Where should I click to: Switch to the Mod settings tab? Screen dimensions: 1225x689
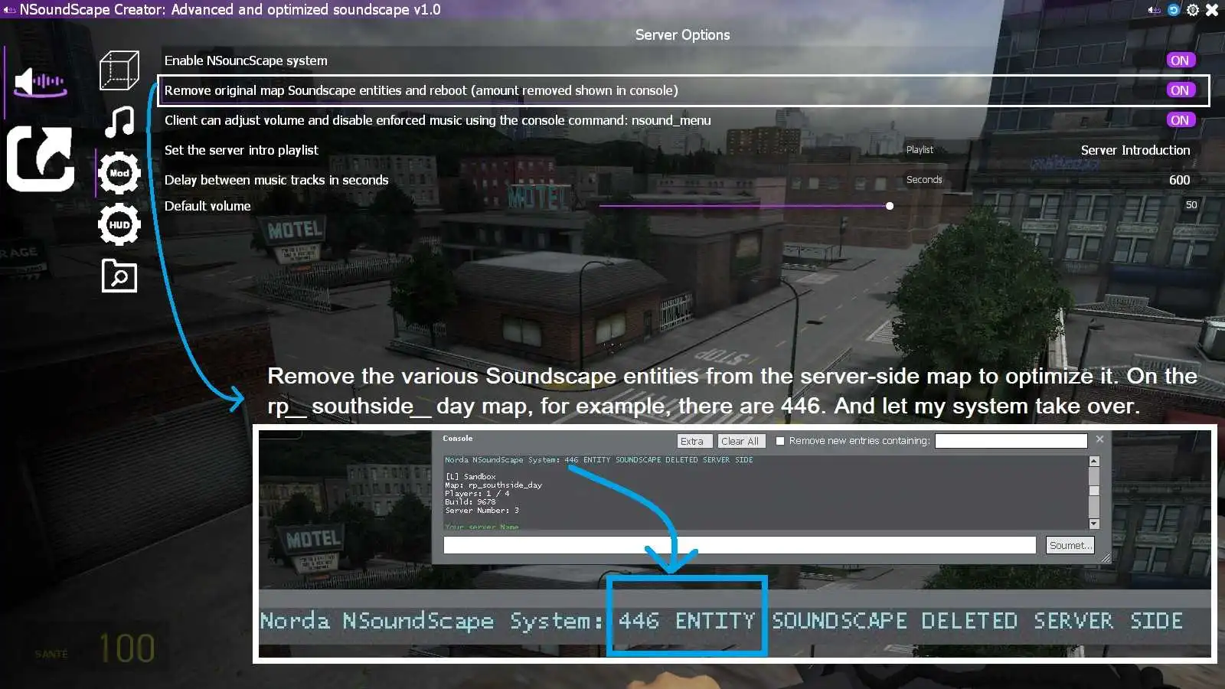(119, 172)
